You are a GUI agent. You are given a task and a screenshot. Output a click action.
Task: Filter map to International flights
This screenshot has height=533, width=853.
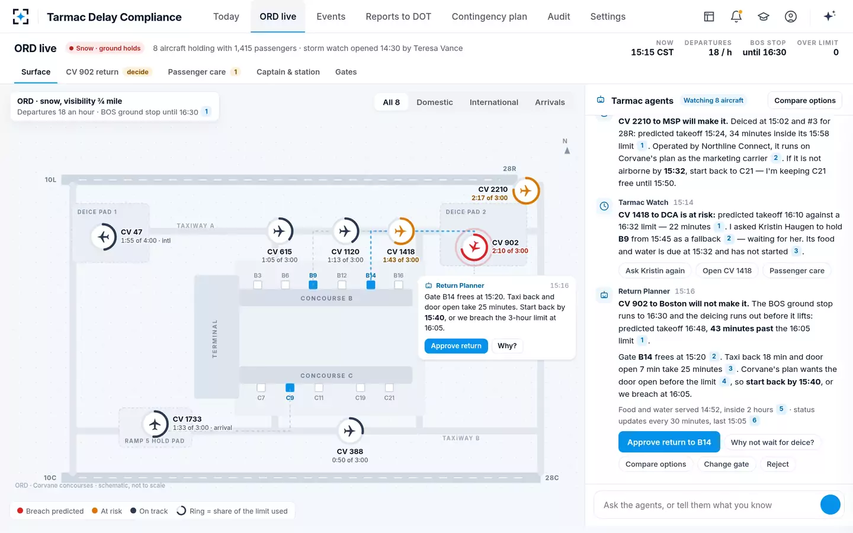(x=494, y=102)
